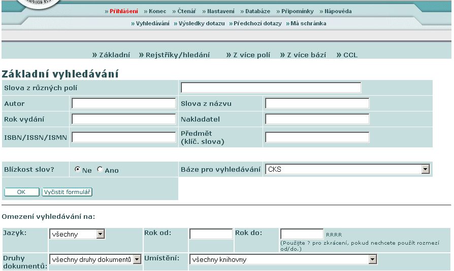The width and height of the screenshot is (454, 271).
Task: Focus the Autor input field
Action: [123, 104]
